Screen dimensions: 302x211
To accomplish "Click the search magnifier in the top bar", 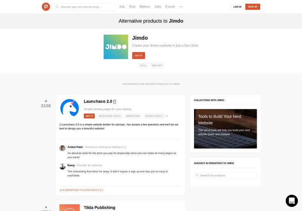I will [57, 7].
